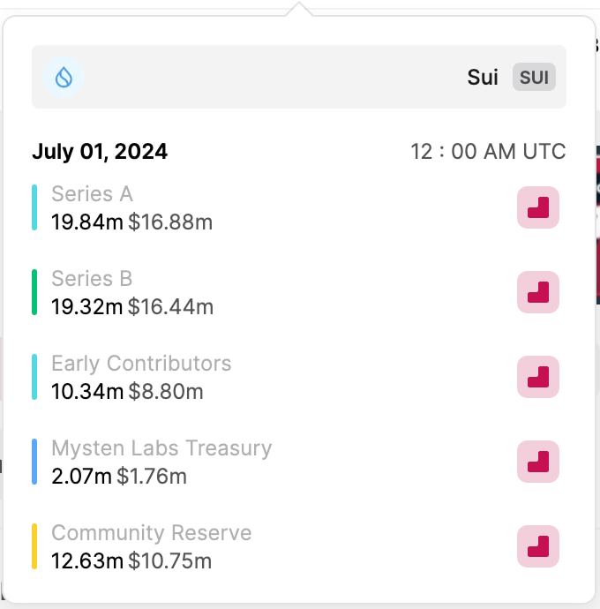600x609 pixels.
Task: Click the green Series B color bar
Action: point(34,293)
